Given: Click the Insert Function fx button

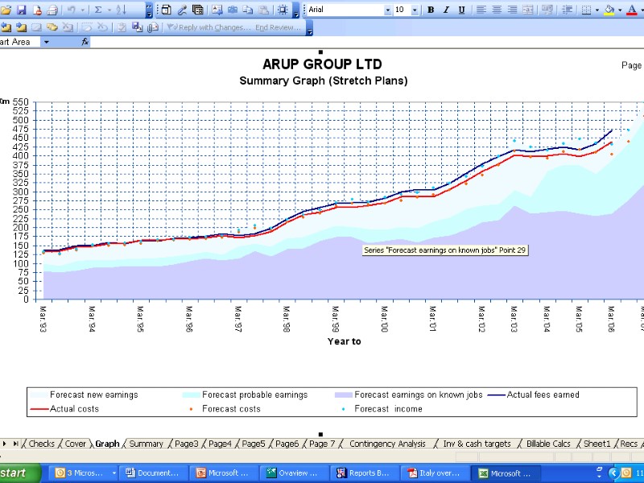Looking at the screenshot, I should (85, 42).
